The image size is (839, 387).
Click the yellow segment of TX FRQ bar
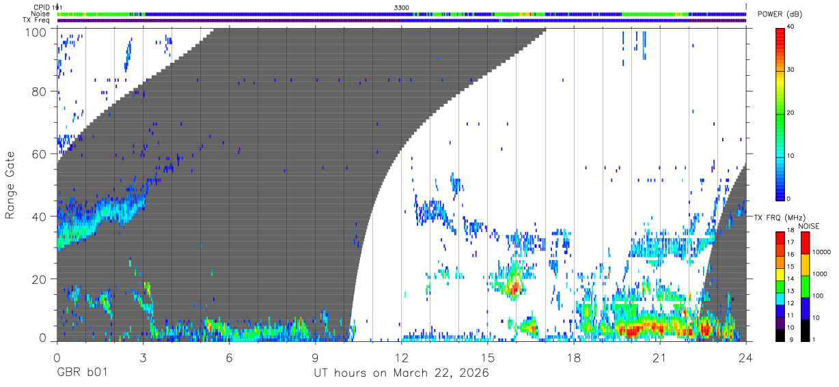[780, 274]
